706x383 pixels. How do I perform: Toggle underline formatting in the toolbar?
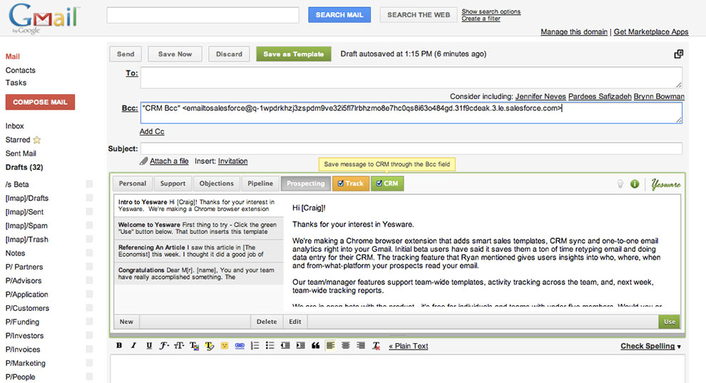coord(149,346)
